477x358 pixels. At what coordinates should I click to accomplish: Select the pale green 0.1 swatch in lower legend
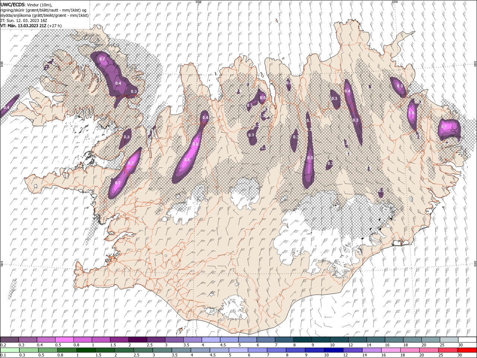point(9,350)
